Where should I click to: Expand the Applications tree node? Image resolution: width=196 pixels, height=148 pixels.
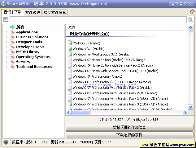coord(7,32)
